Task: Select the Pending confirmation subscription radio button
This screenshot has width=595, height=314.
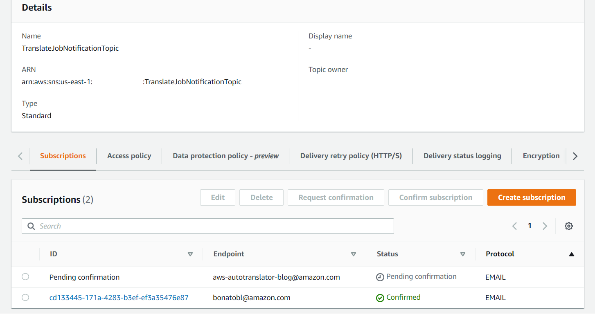Action: 25,277
